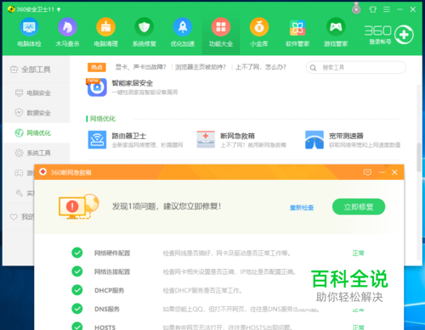Click 宽带测速器 title text
Image resolution: width=425 pixels, height=330 pixels.
(x=346, y=136)
